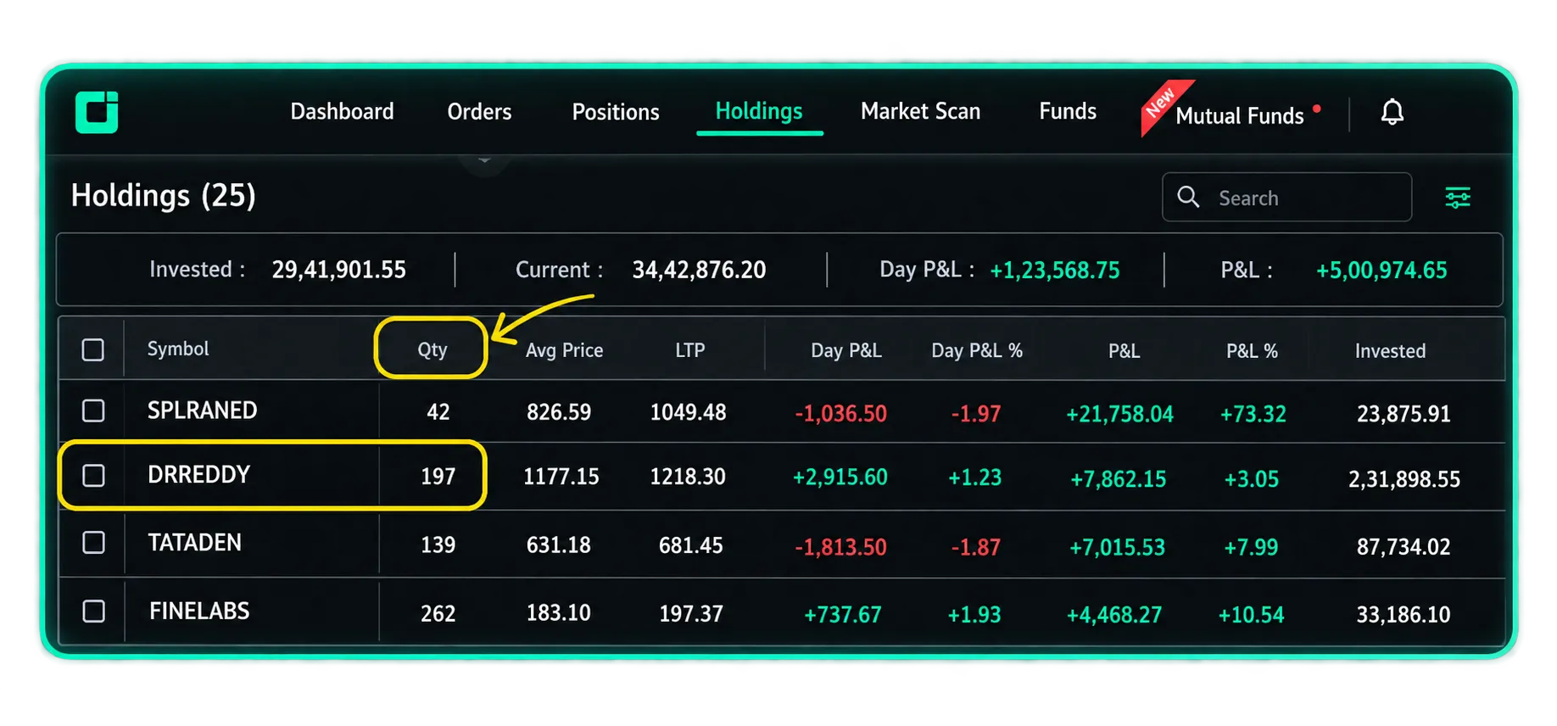
Task: Tick the DRREDDY row checkbox
Action: pos(93,476)
